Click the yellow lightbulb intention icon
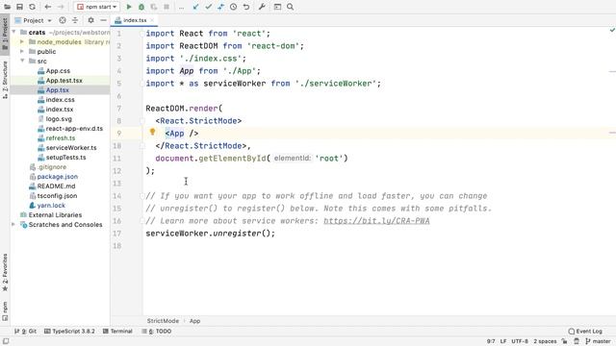The height and width of the screenshot is (346, 616). [x=152, y=133]
